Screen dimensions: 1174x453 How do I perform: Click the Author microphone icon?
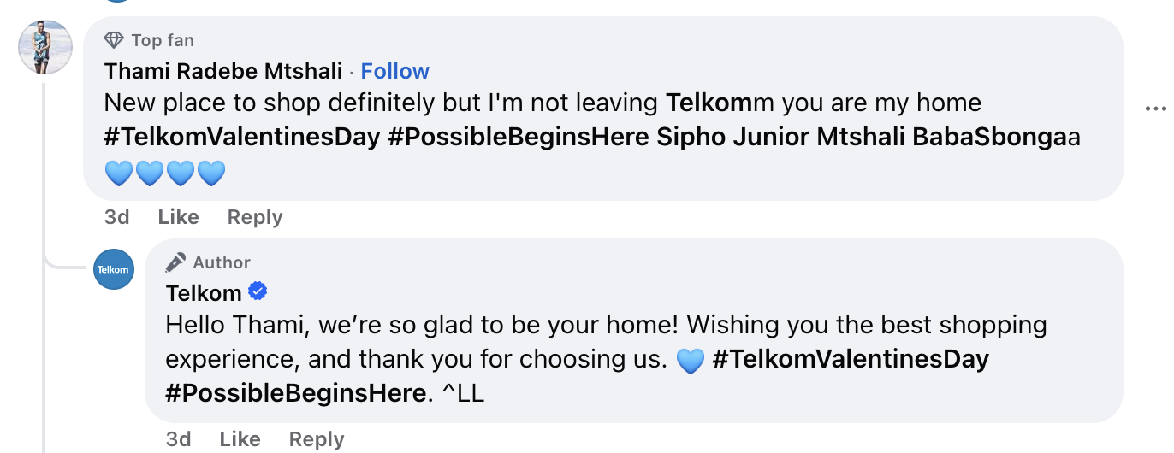175,262
